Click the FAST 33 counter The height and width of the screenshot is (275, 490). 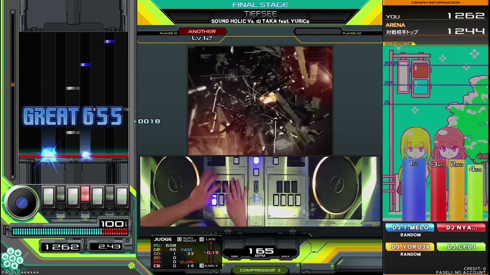click(x=187, y=252)
